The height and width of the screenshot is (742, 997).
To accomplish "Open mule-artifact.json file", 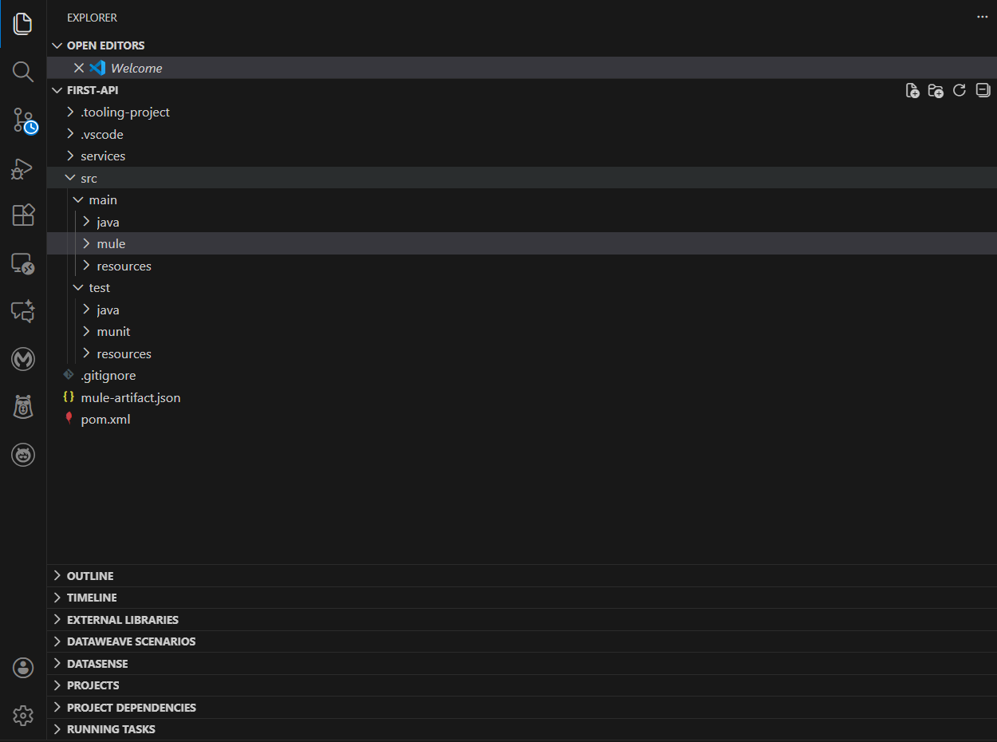I will 130,397.
